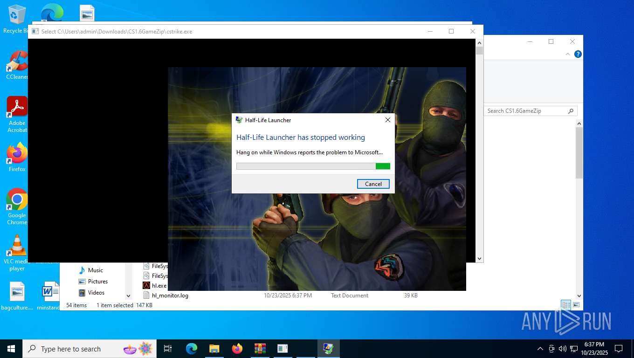The width and height of the screenshot is (634, 358).
Task: Click Explorer file list scroll-down arrow
Action: (x=579, y=296)
